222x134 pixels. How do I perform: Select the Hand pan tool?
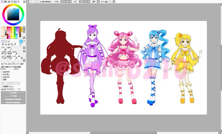click(12, 45)
